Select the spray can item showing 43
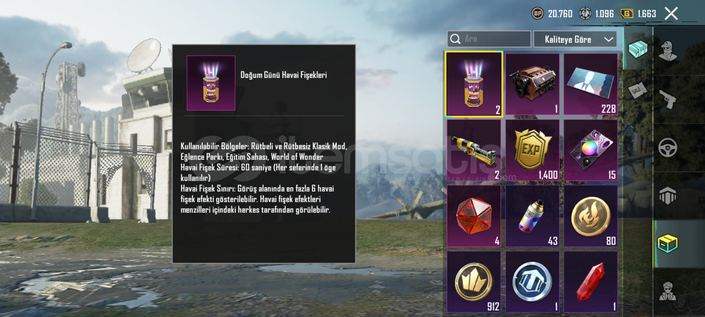 pyautogui.click(x=532, y=216)
